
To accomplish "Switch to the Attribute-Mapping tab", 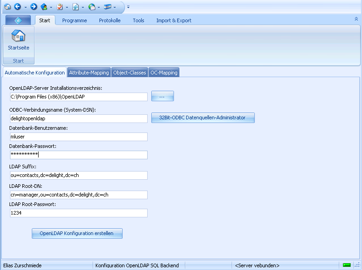I will point(89,73).
